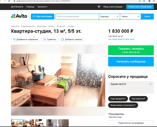Expand the Барнаул city dropdown
This screenshot has width=157, height=127.
[x=109, y=16]
